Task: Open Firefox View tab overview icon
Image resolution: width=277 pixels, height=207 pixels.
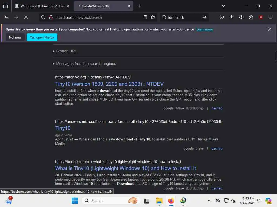Action: [x=5, y=6]
